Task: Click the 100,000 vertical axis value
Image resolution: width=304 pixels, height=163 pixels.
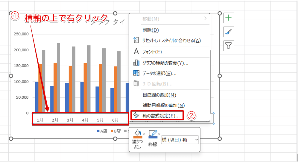Action: point(21,82)
